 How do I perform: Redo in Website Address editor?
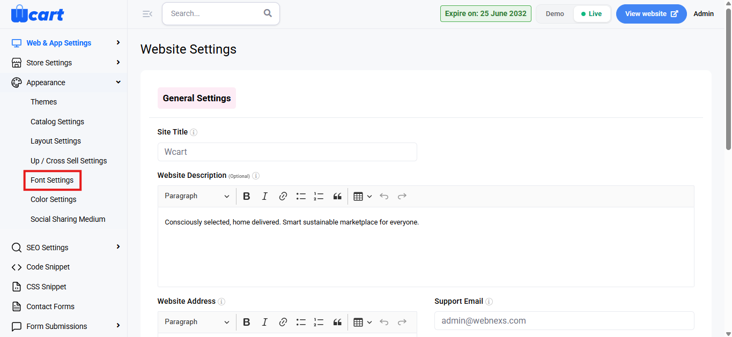point(402,322)
